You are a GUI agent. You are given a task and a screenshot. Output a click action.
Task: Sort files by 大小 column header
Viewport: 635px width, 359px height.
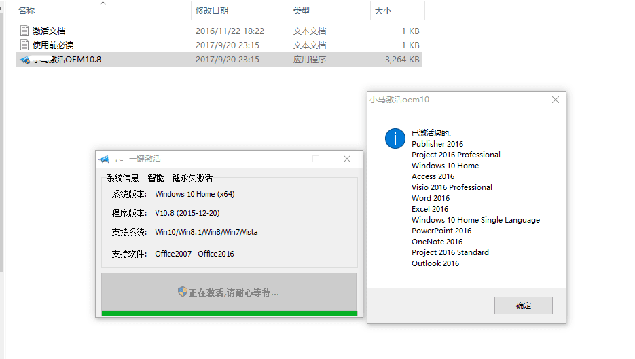pyautogui.click(x=383, y=11)
